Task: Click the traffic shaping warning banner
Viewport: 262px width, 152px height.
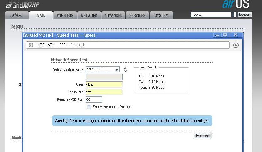Action: [132, 121]
